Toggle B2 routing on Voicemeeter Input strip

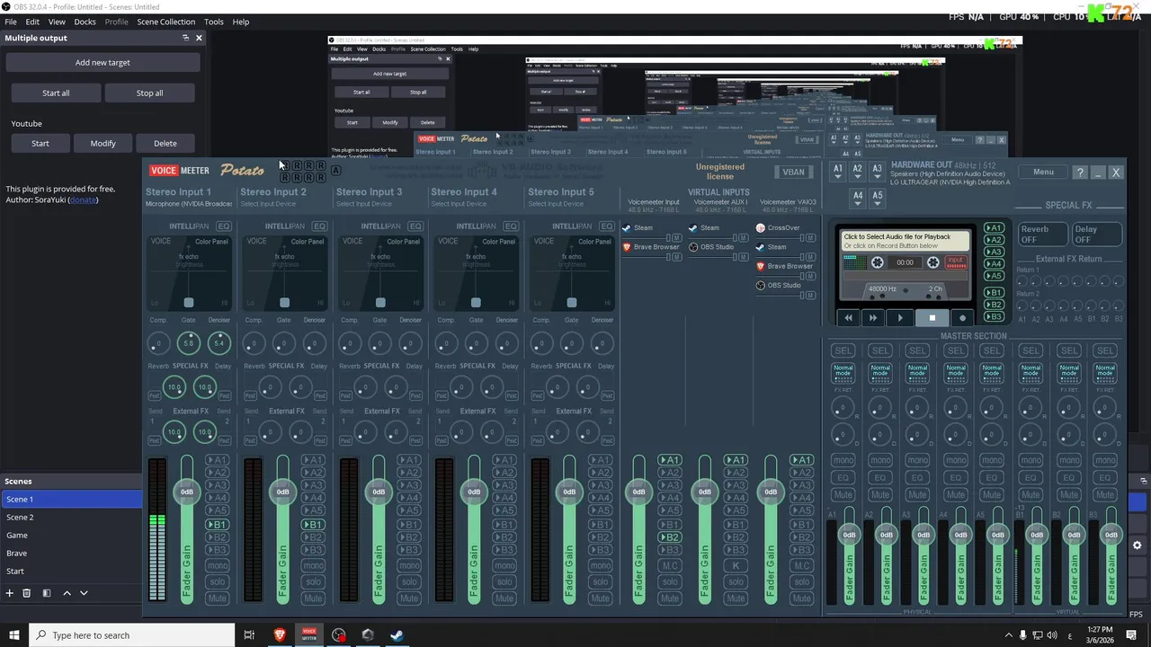(670, 537)
